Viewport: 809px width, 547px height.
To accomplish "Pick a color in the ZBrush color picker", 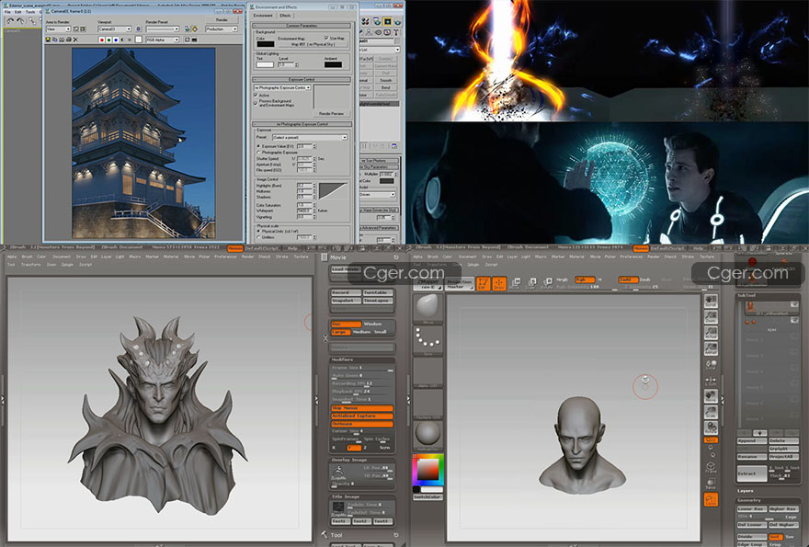I will pos(427,470).
